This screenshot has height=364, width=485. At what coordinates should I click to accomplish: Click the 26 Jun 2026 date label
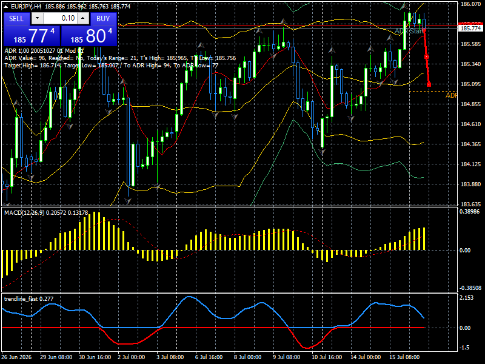click(x=16, y=357)
